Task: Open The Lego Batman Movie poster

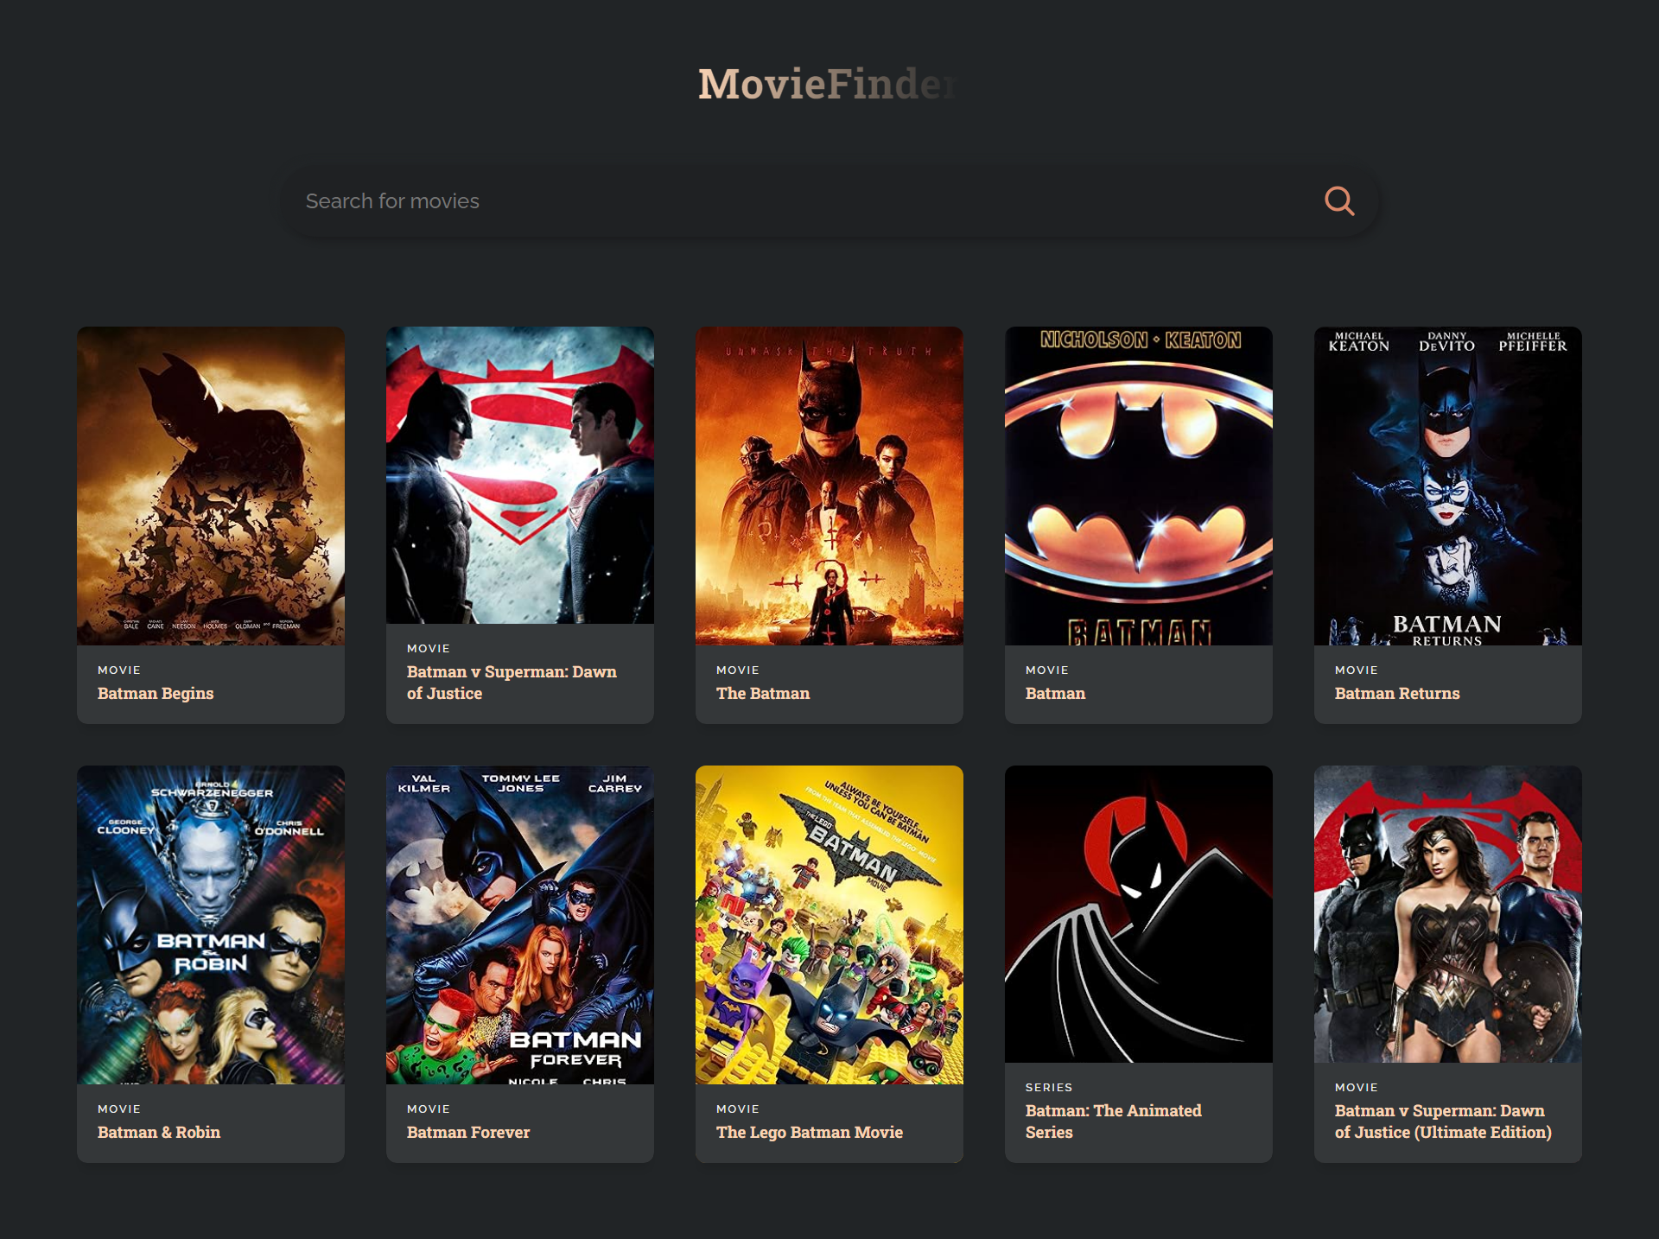Action: tap(829, 924)
